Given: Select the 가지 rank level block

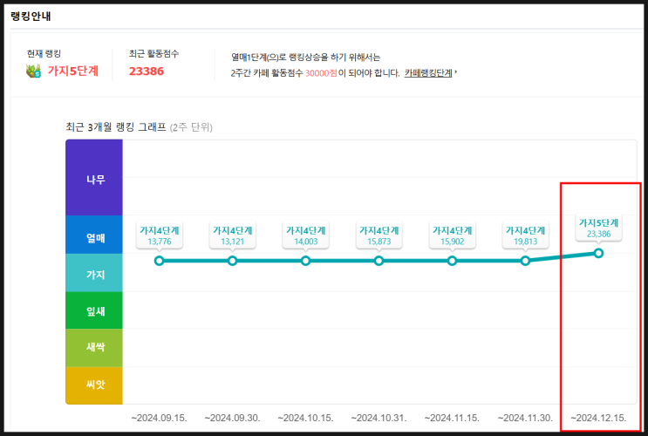Looking at the screenshot, I should (94, 273).
